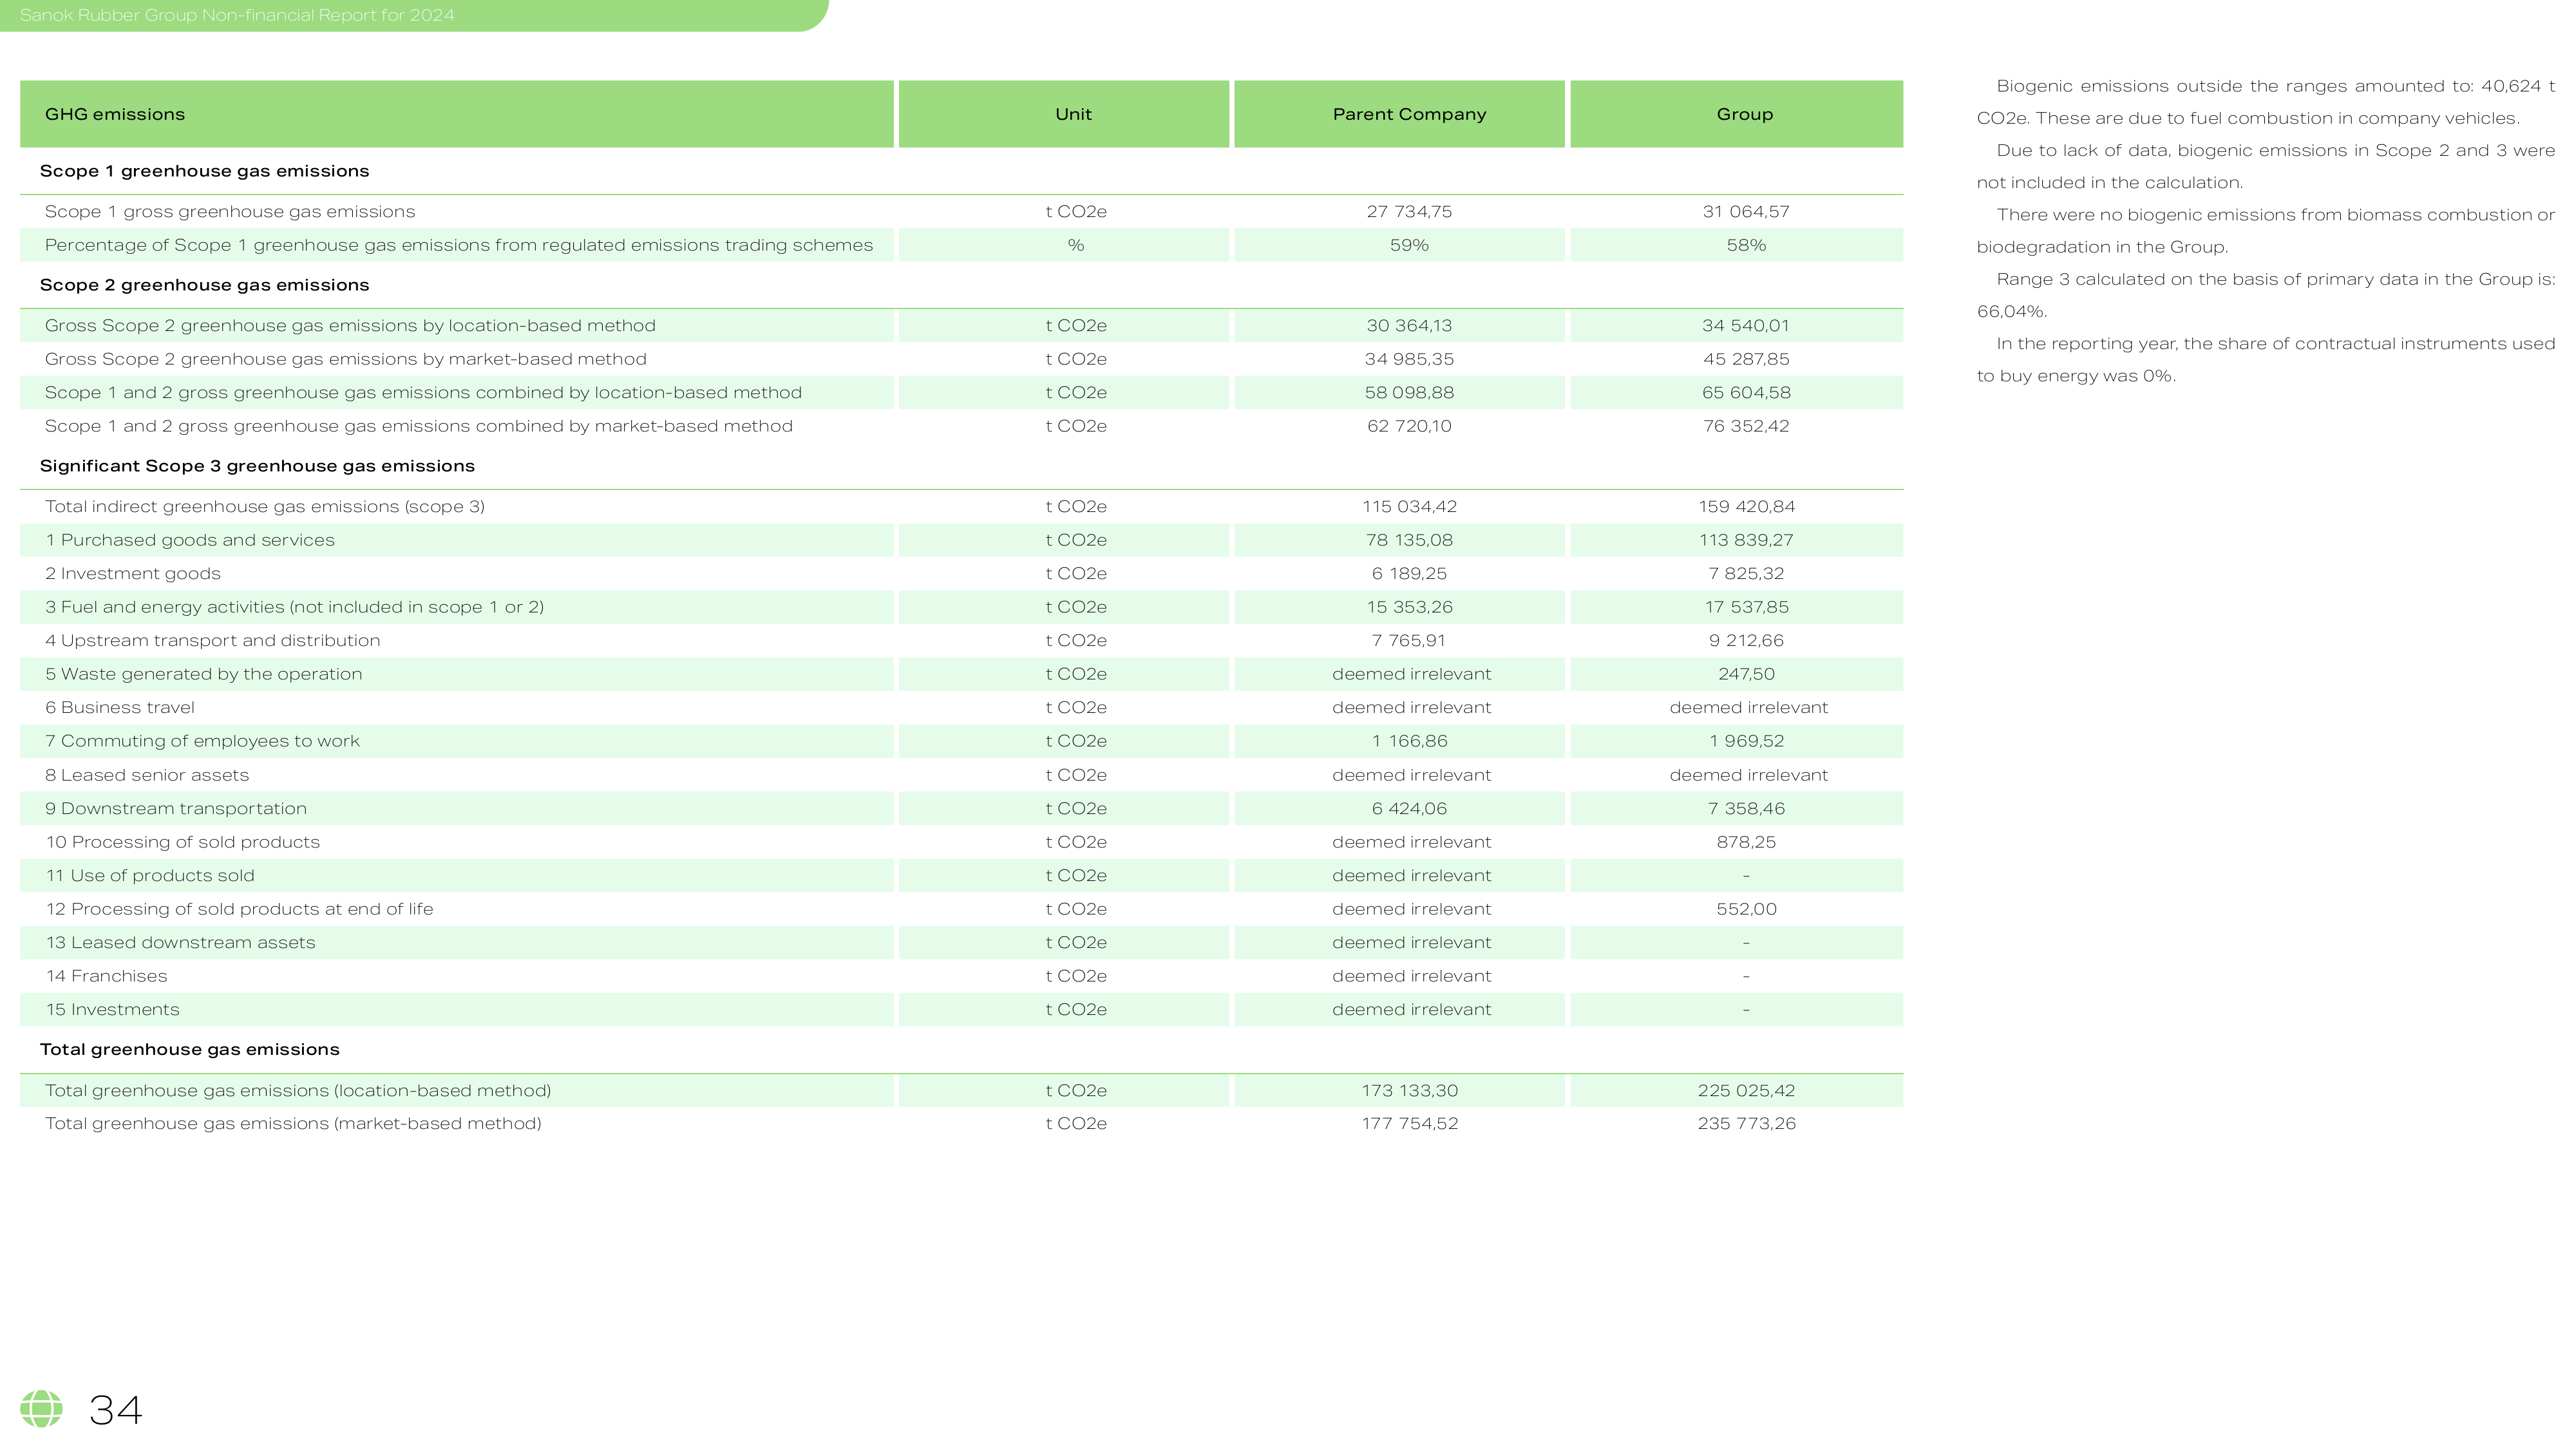Click the paragraph starting 'Range 3 calculated'

click(x=2266, y=295)
